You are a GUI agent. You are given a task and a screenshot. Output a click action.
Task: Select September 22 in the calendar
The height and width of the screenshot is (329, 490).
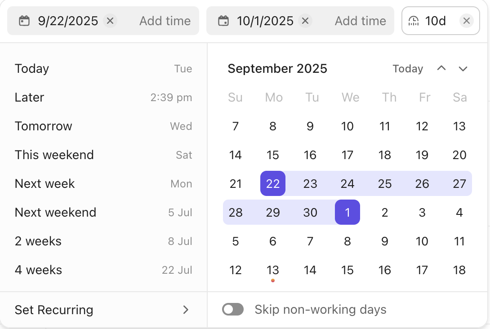[x=273, y=183]
